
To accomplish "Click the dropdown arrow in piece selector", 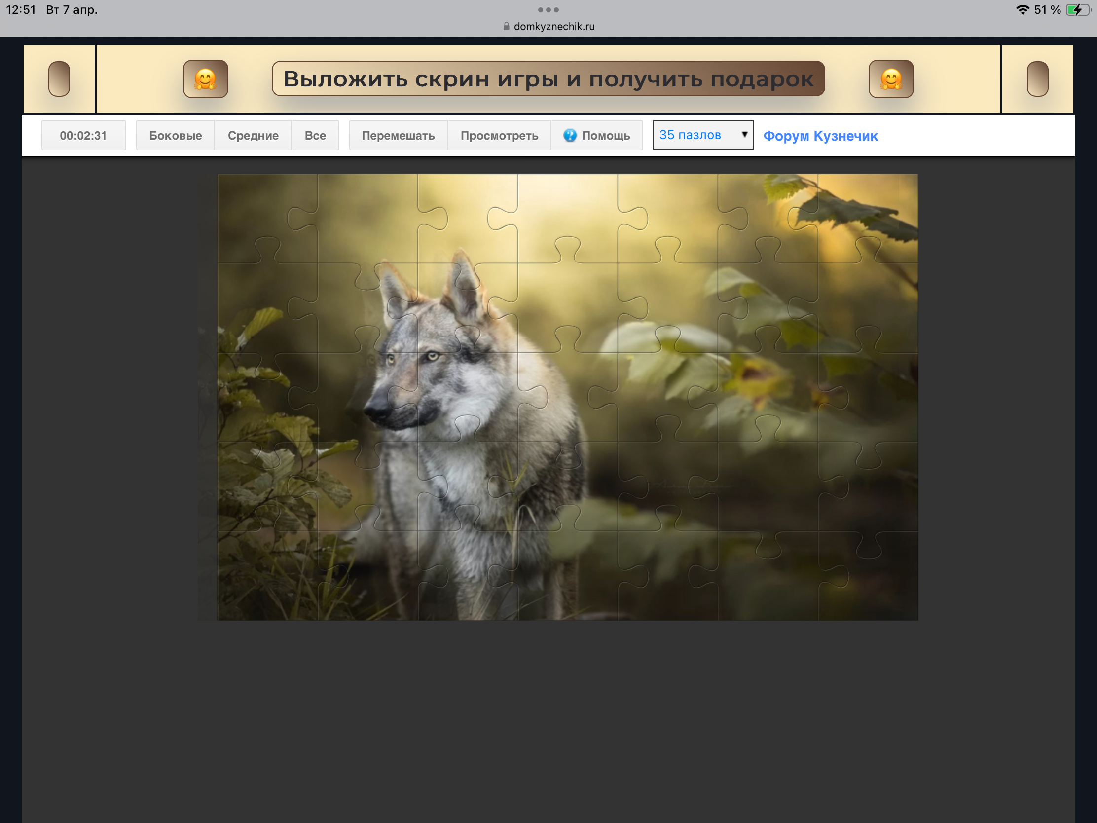I will pyautogui.click(x=744, y=134).
